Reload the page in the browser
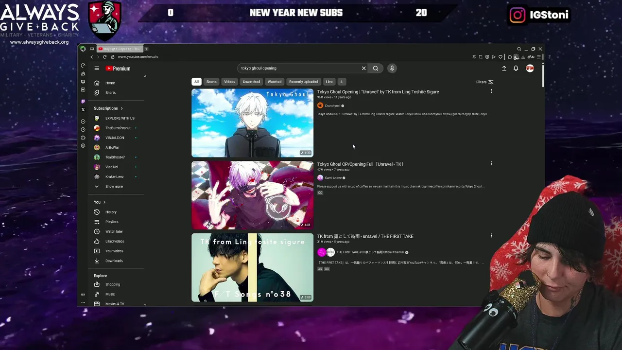622x350 pixels. pyautogui.click(x=104, y=57)
